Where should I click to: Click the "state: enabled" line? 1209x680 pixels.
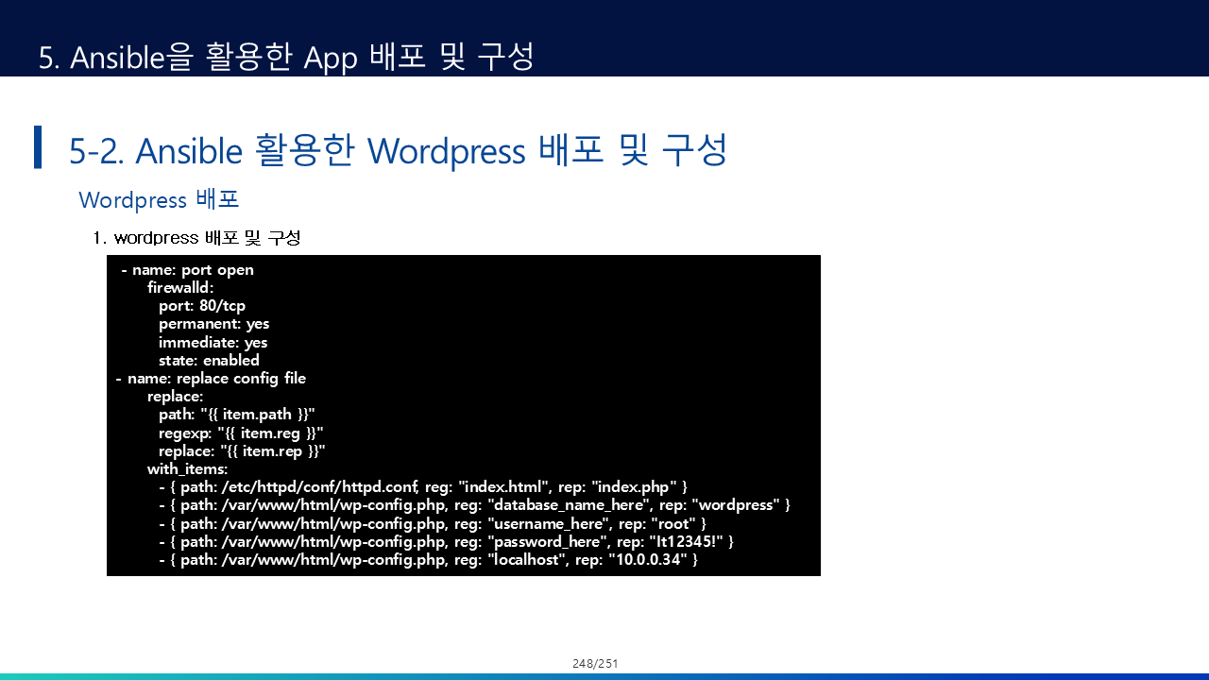coord(209,360)
